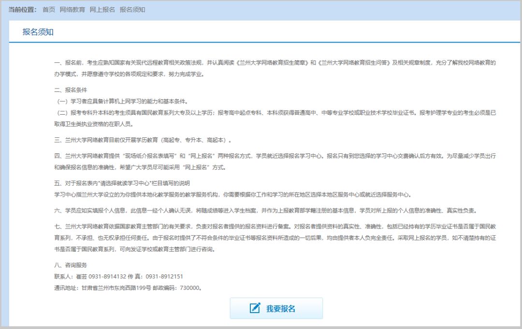Select 报名须知 in the breadcrumb path

pos(132,10)
